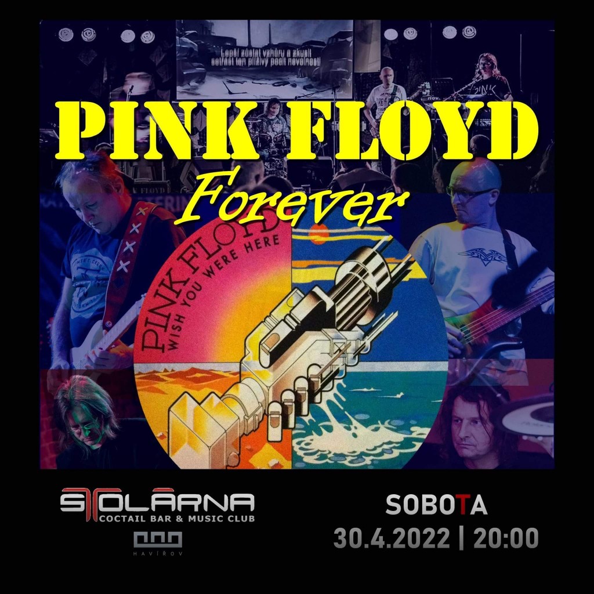Screen dimensions: 594x594
Task: Click the date 30.4.2022
Action: 392,538
